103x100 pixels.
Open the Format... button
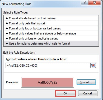86,82
